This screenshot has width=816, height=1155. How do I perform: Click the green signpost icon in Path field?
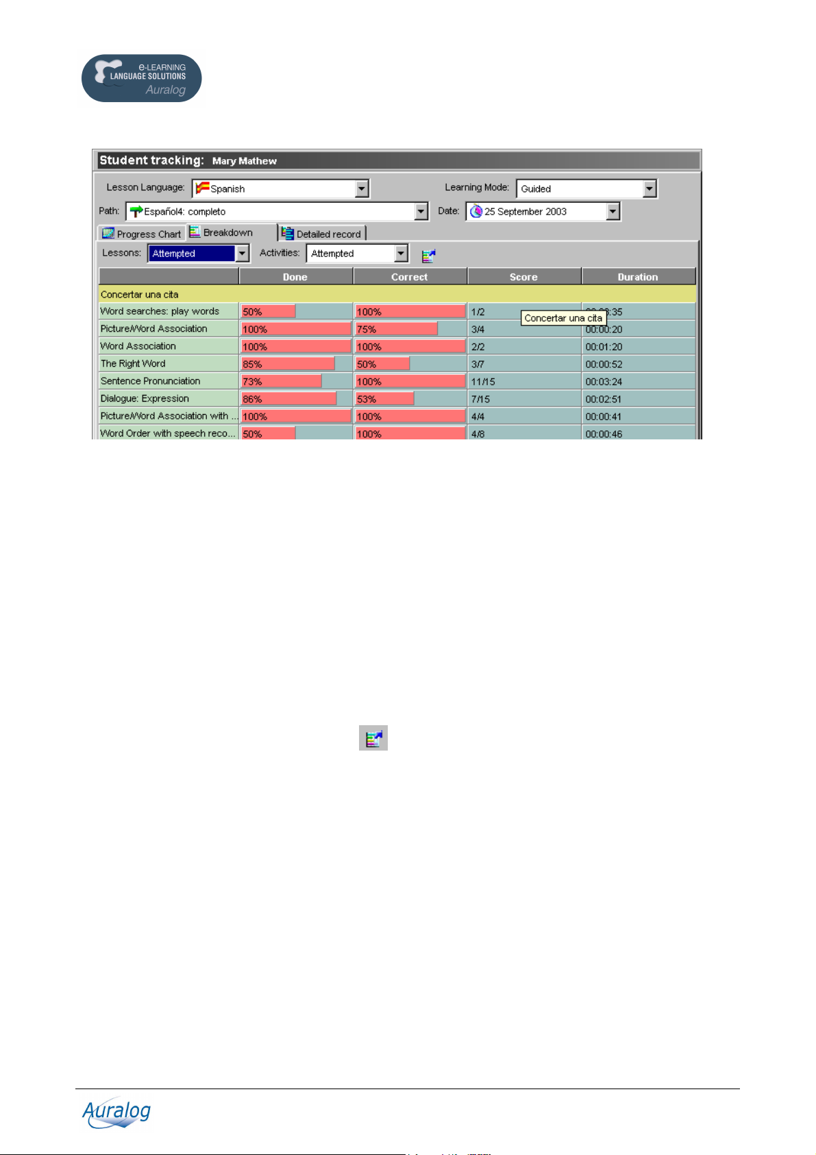click(136, 211)
